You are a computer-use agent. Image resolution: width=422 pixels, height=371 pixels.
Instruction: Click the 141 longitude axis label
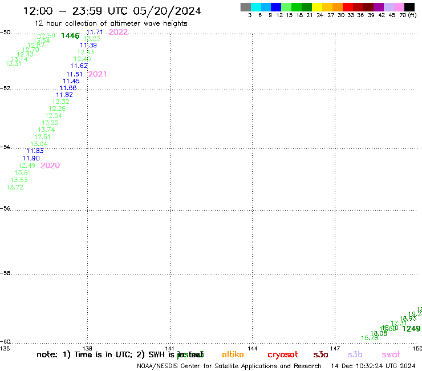169,349
